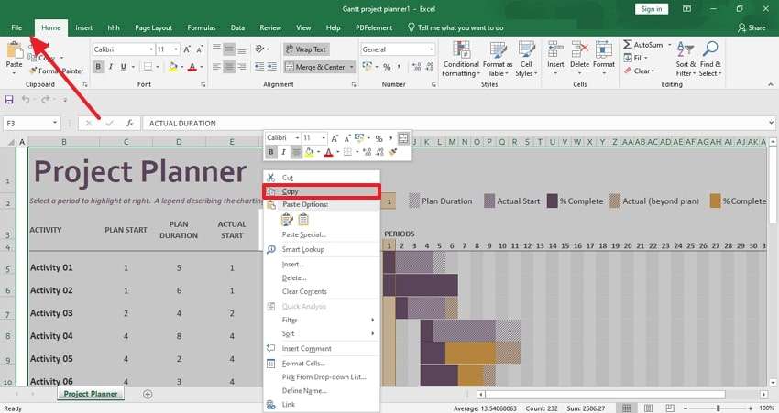Click Select All corner of the sheet
Image resolution: width=779 pixels, height=413 pixels.
[x=10, y=142]
